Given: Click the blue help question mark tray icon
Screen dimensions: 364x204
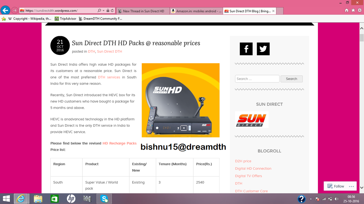Looking at the screenshot, I should click(x=301, y=199).
